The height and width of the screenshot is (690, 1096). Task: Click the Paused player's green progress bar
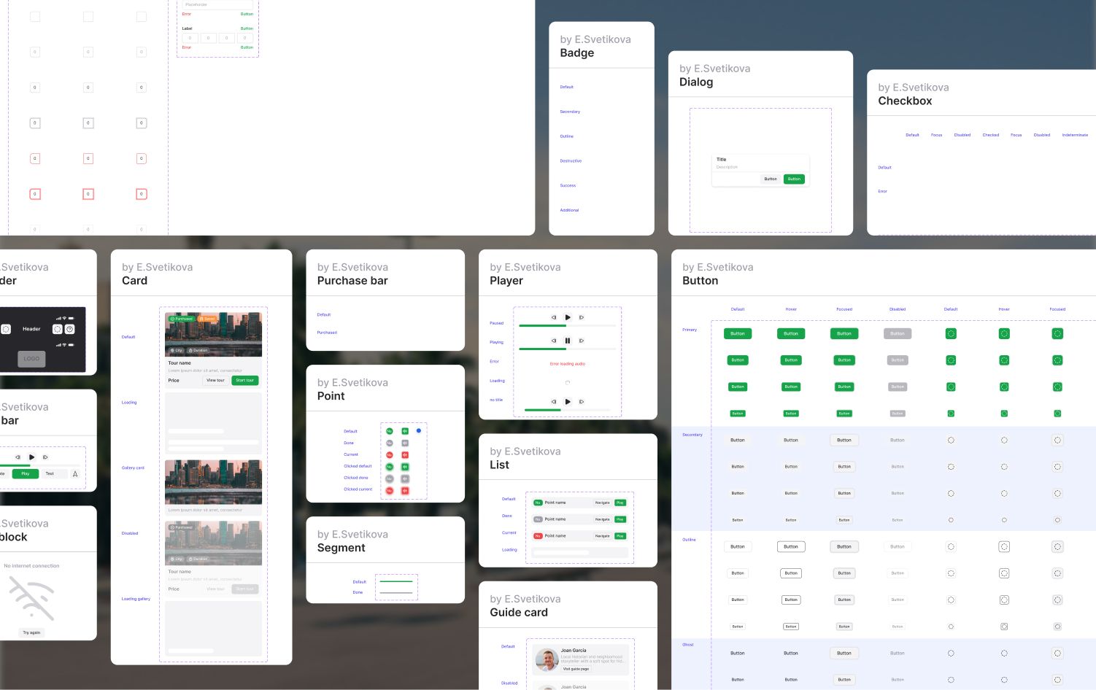pyautogui.click(x=542, y=325)
